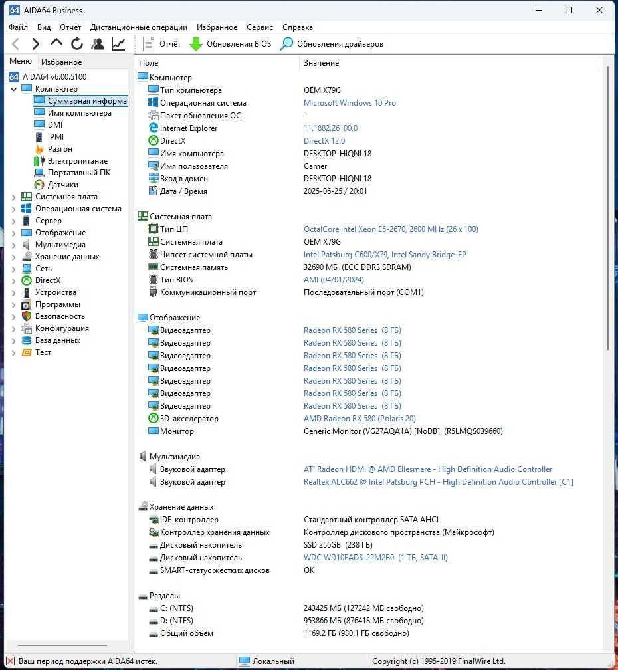Go forward with the right arrow icon

pyautogui.click(x=36, y=44)
